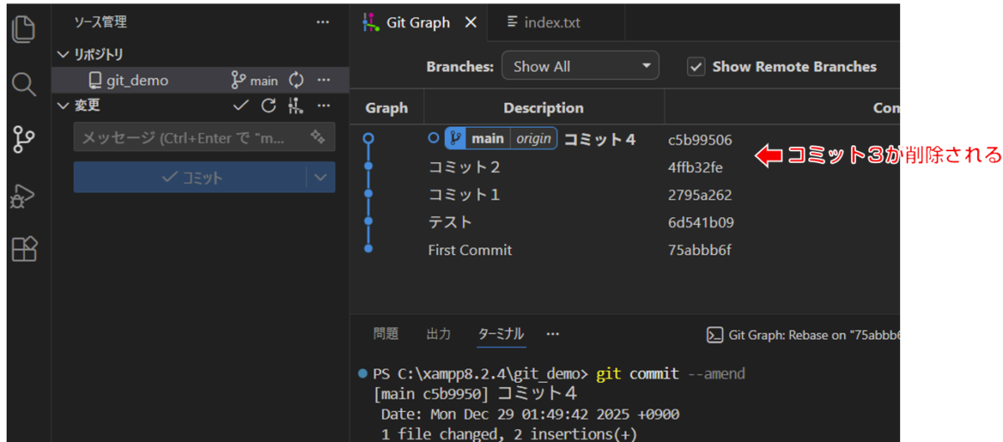Collapse the 変更 section
1003x442 pixels.
click(63, 105)
